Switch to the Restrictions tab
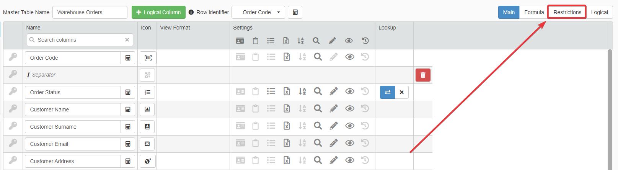This screenshot has width=618, height=170. 567,12
